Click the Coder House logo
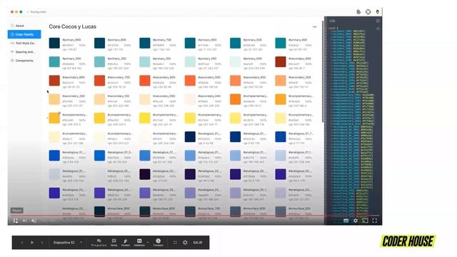Image resolution: width=457 pixels, height=257 pixels. (x=408, y=241)
